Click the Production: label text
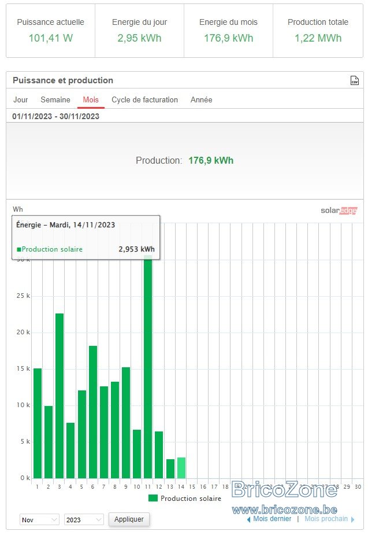This screenshot has height=535, width=368. pos(159,160)
